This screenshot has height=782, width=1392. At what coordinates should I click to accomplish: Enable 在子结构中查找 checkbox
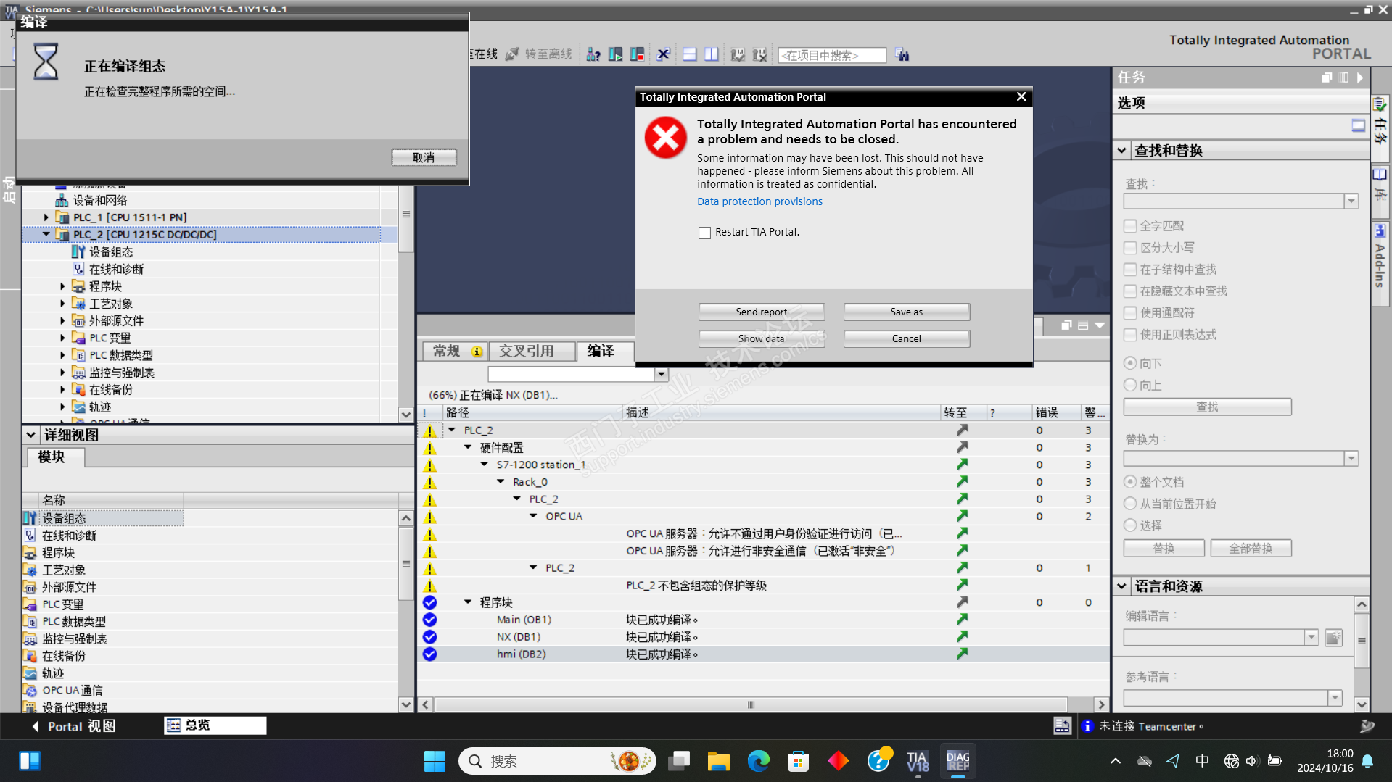(x=1130, y=270)
